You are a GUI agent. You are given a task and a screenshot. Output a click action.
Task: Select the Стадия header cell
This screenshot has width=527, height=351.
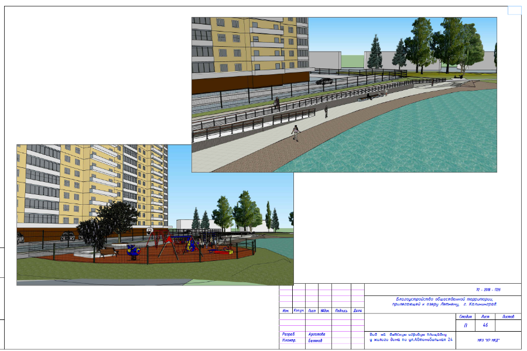coord(466,316)
